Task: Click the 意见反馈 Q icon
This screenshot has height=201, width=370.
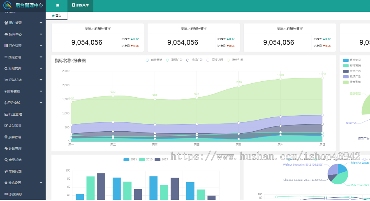Action: click(x=6, y=160)
